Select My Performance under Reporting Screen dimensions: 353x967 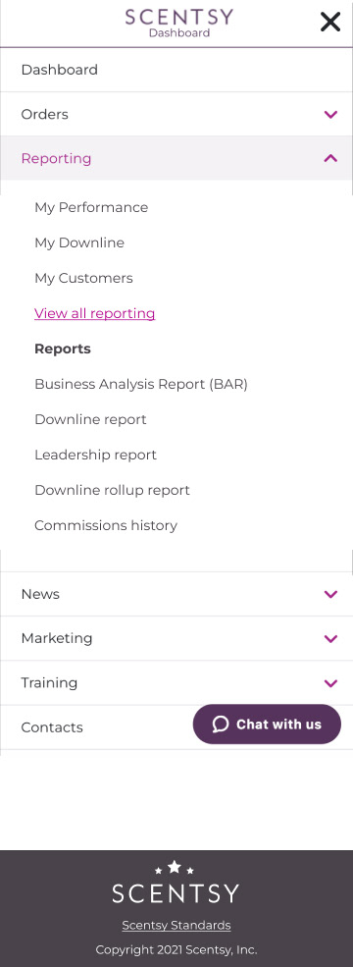coord(91,208)
